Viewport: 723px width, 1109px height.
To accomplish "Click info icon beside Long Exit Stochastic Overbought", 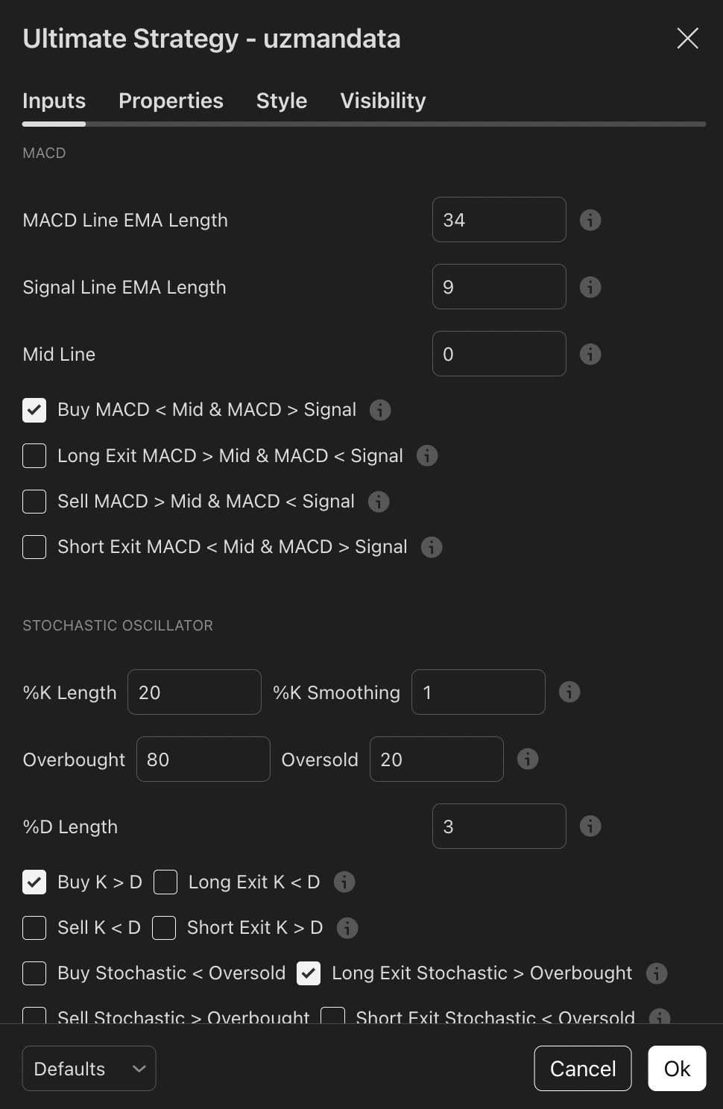I will coord(657,973).
